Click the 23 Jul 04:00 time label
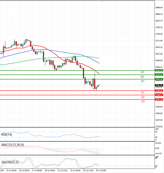The height and width of the screenshot is (173, 164). pyautogui.click(x=75, y=171)
